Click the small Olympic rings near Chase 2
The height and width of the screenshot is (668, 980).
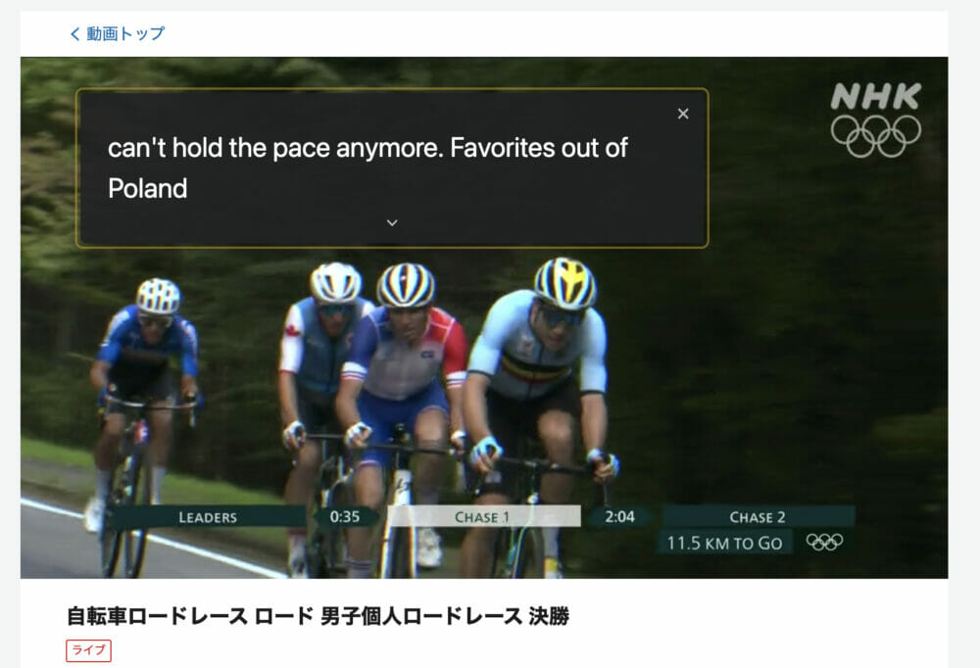coord(824,542)
